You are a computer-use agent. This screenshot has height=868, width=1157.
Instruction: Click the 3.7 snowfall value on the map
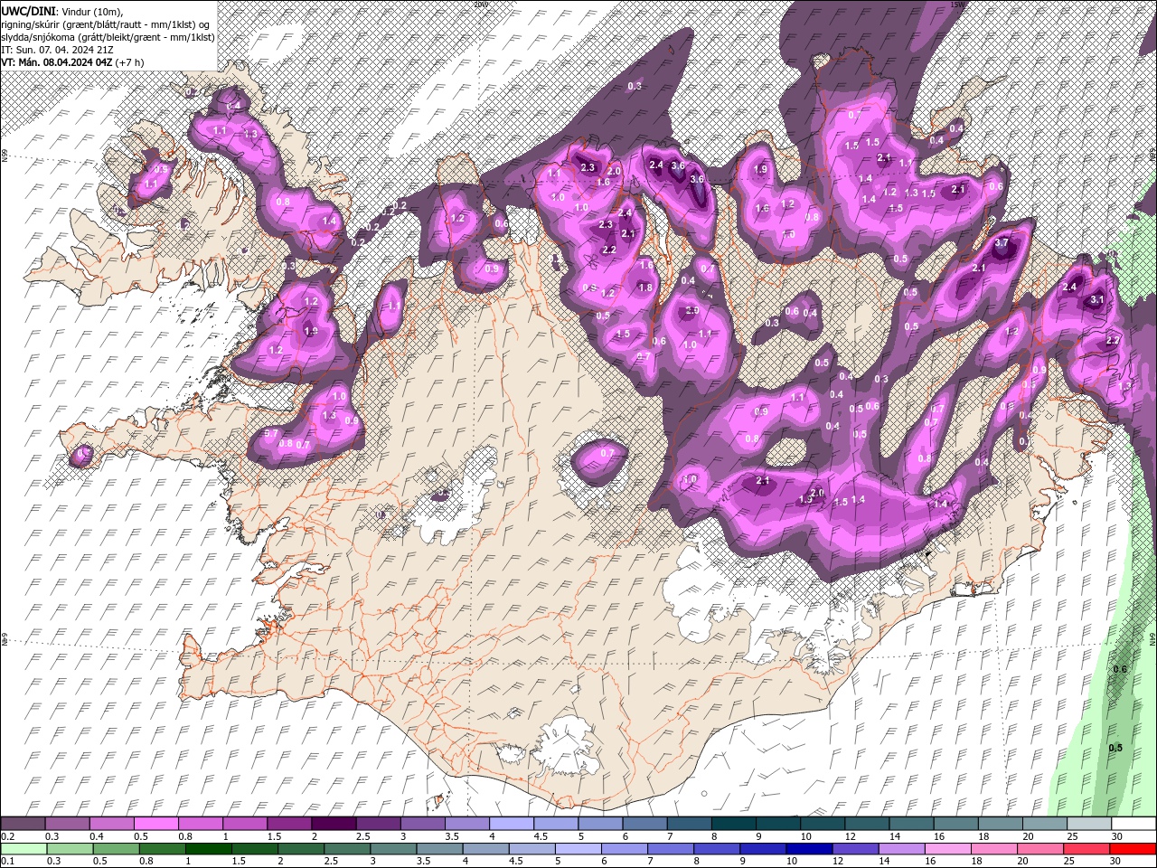coord(1002,243)
